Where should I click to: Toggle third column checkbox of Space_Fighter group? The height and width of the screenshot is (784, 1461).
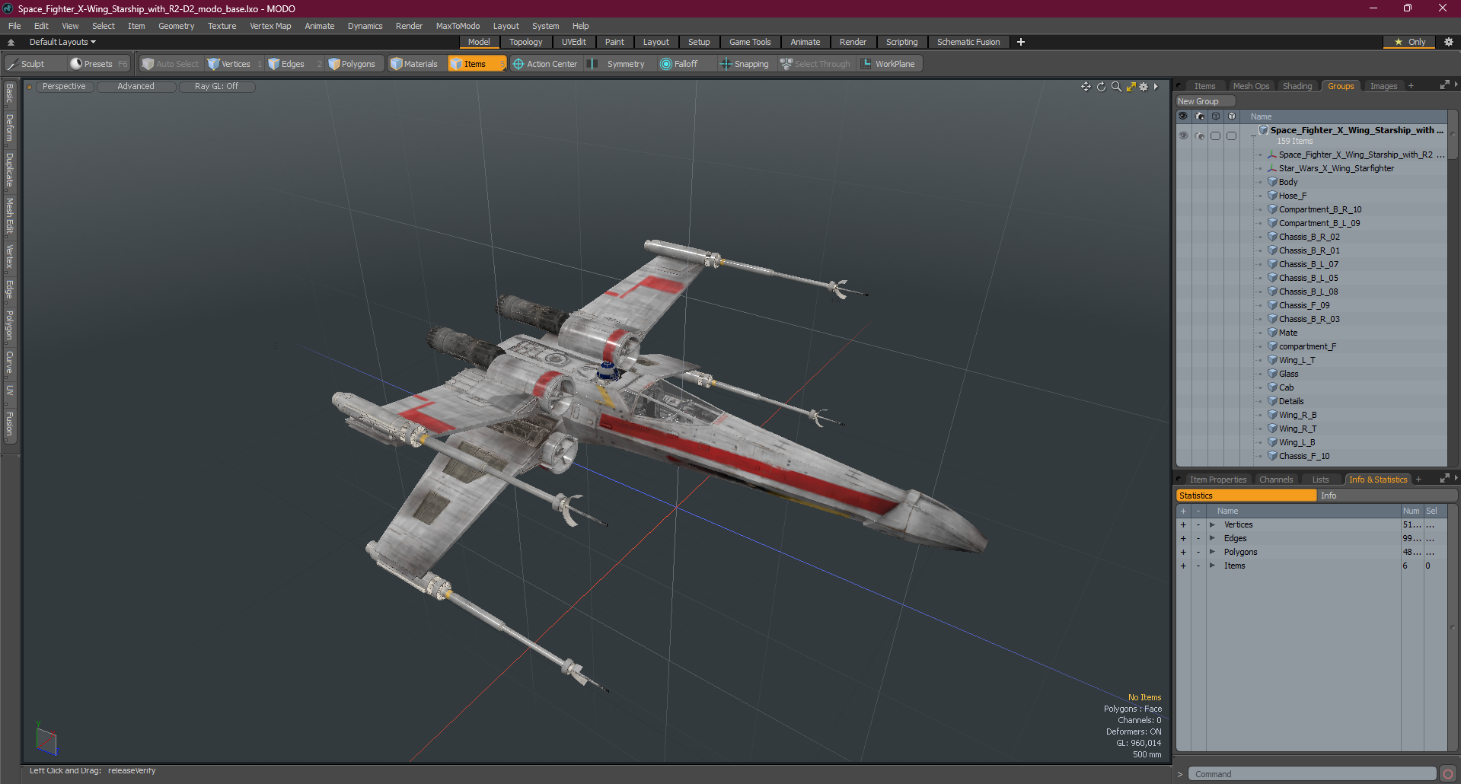click(x=1216, y=135)
